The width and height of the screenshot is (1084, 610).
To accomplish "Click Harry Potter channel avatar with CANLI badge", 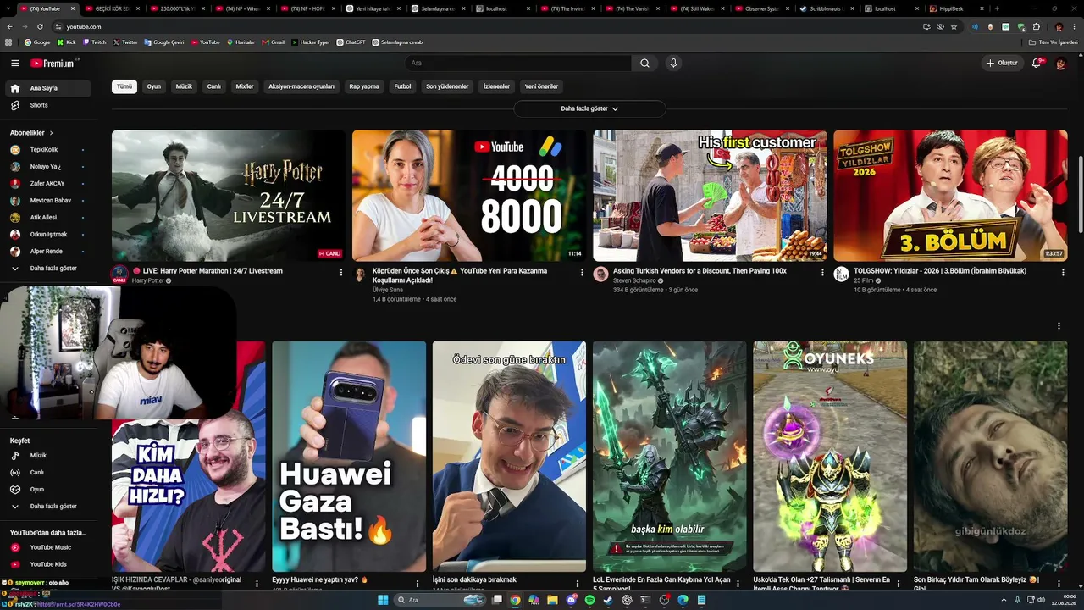I will coord(119,274).
